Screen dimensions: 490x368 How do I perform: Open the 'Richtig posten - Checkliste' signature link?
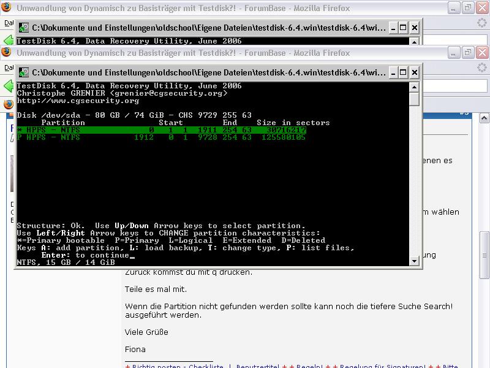pyautogui.click(x=178, y=366)
